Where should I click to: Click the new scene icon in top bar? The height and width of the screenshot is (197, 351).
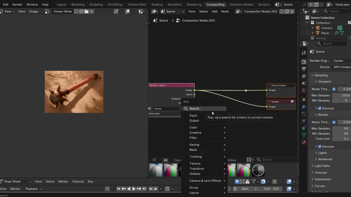[x=316, y=5]
